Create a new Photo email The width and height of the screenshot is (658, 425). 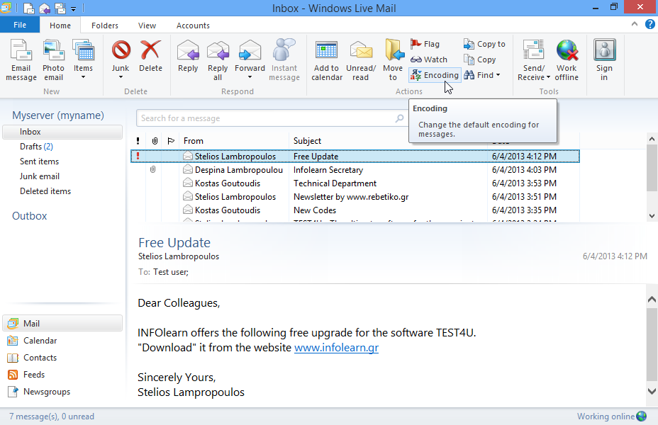(53, 60)
